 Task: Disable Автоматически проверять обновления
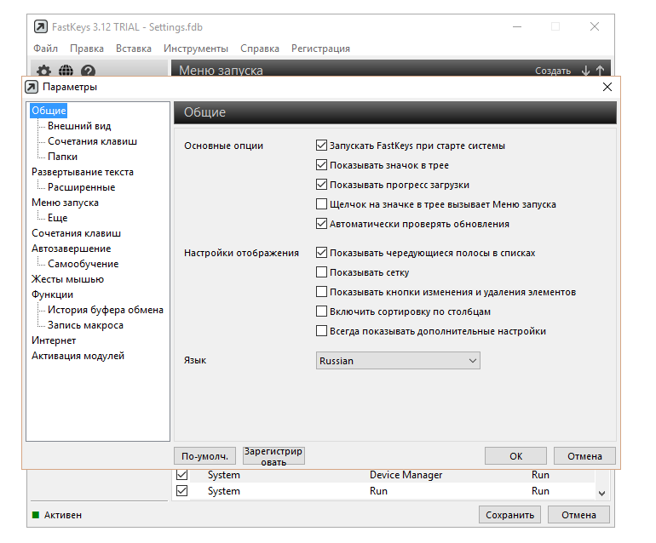click(321, 224)
